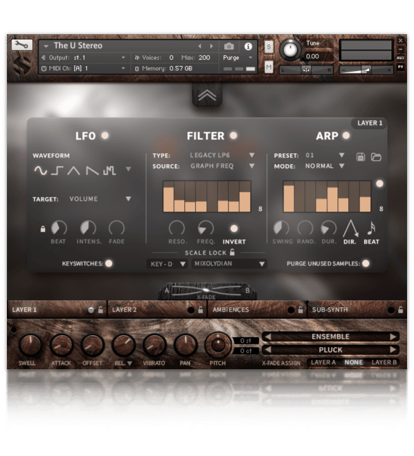414x456 pixels.
Task: Click the Solo S button
Action: [x=268, y=47]
